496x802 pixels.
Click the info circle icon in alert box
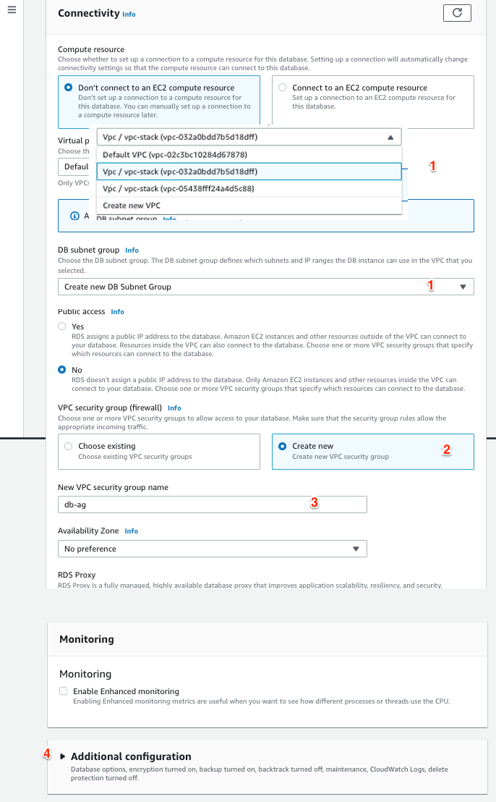coord(74,216)
